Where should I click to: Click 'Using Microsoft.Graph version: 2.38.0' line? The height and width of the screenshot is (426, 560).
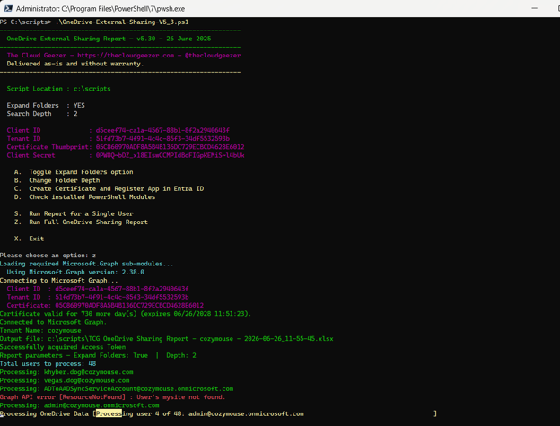(x=75, y=272)
